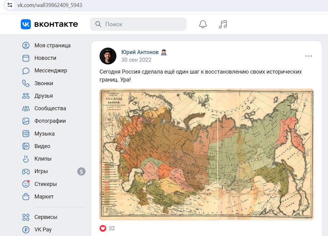Click the Новости feed icon
The width and height of the screenshot is (328, 236).
26,58
